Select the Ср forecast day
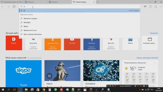Viewport: 163px width, 92px height. point(134,78)
